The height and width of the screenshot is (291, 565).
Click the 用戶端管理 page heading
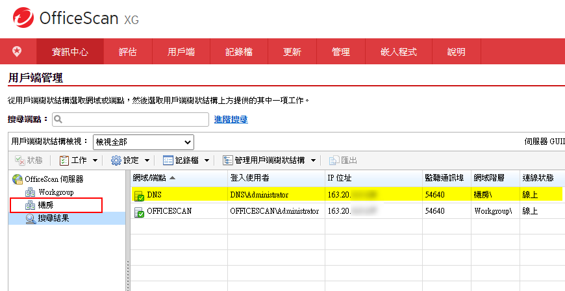[35, 77]
